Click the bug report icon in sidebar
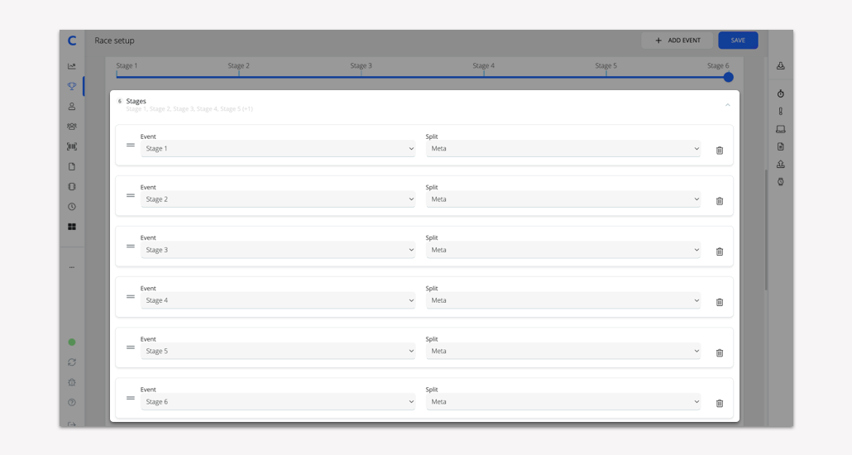 [72, 383]
